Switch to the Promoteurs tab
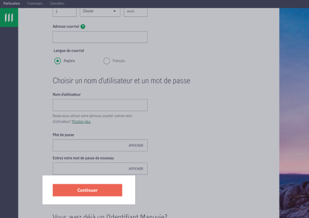The image size is (309, 218). pos(35,4)
